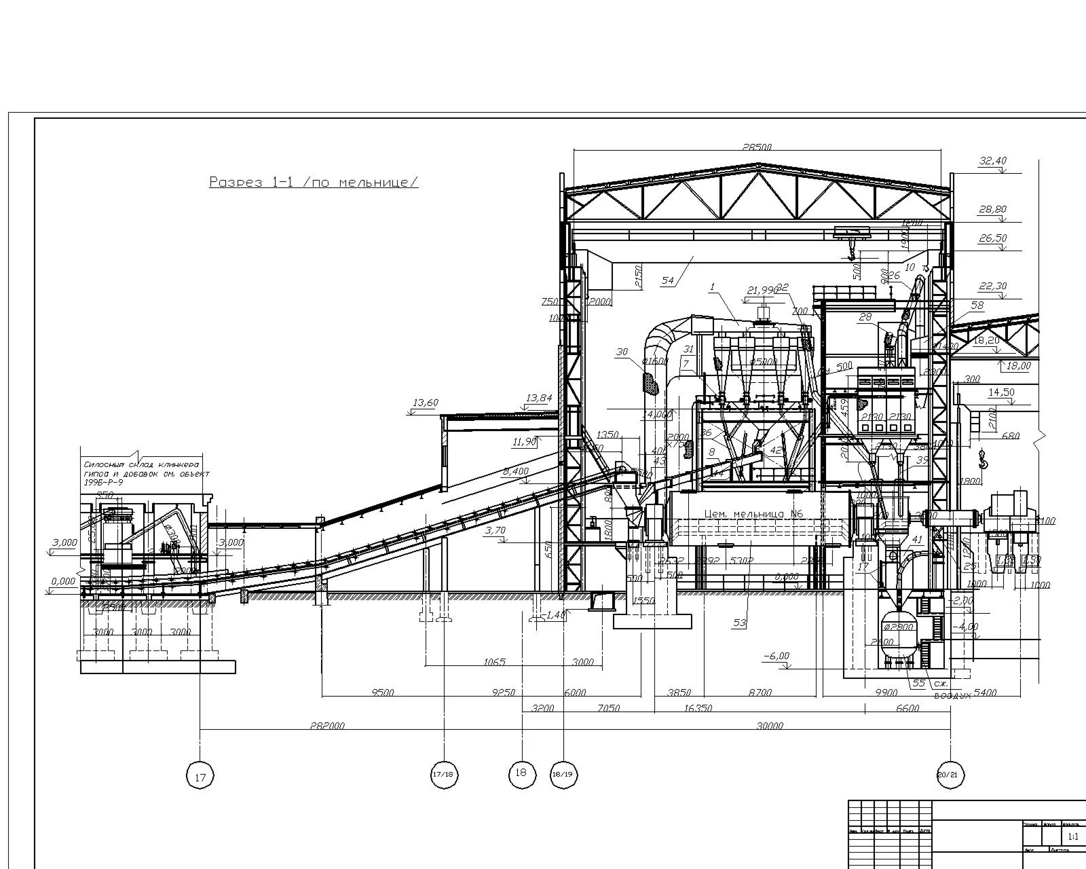This screenshot has height=869, width=1086.
Task: Select callout number 54 under the roof
Action: click(668, 280)
